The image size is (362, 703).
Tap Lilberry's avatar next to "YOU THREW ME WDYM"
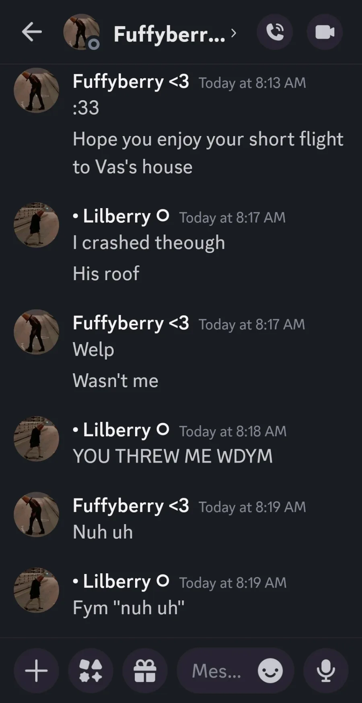pyautogui.click(x=36, y=439)
